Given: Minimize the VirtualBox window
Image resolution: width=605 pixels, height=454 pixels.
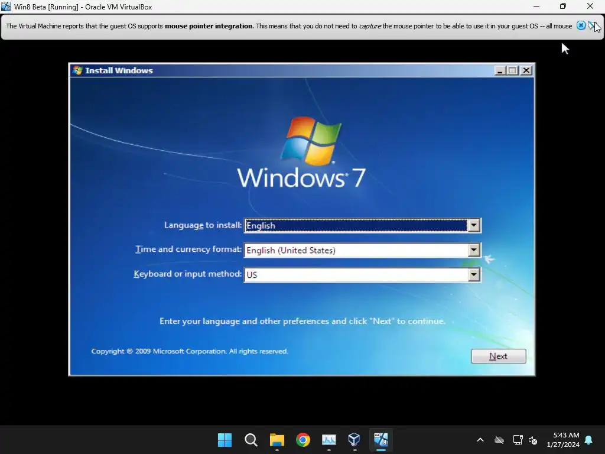Looking at the screenshot, I should pos(536,6).
